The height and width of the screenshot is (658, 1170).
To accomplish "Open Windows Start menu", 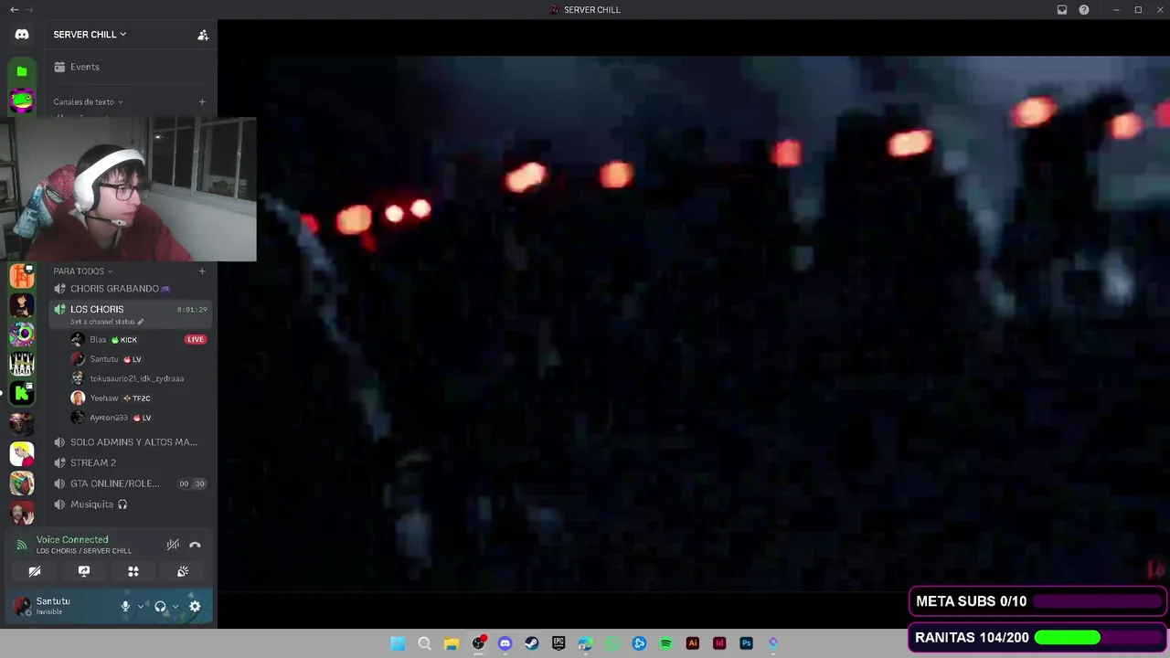I will 398,643.
